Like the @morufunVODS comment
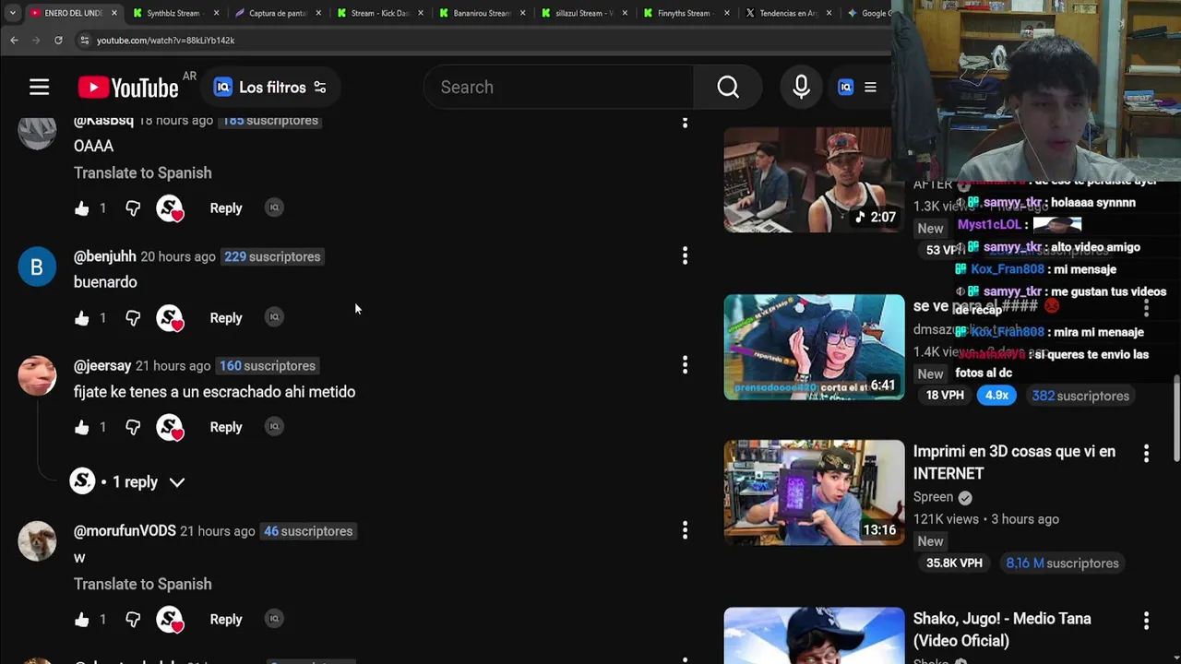The image size is (1181, 664). pos(82,620)
